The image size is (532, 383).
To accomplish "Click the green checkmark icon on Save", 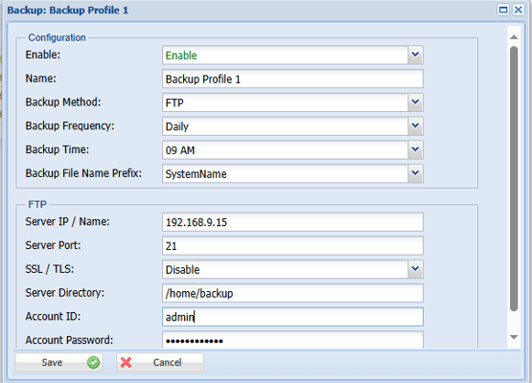I will coord(93,362).
